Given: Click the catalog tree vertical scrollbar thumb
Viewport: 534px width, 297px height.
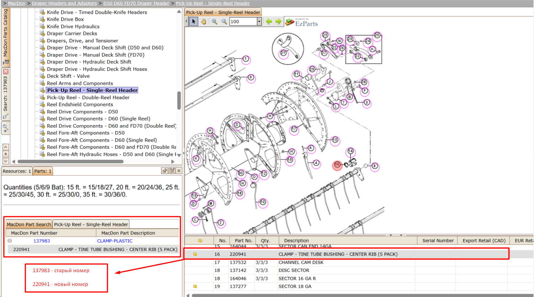Looking at the screenshot, I should click(179, 100).
